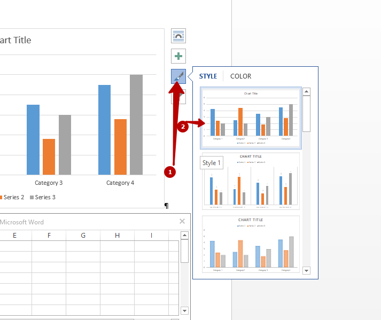Select the orange bar in Category 4
Image resolution: width=381 pixels, height=320 pixels.
[121, 147]
